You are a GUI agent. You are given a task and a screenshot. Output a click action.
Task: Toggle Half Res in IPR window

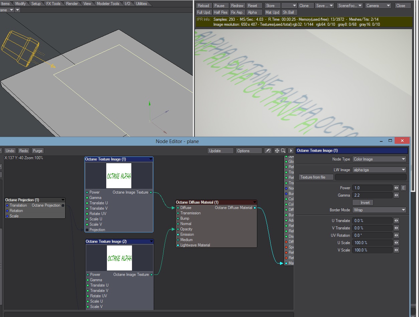coord(221,12)
